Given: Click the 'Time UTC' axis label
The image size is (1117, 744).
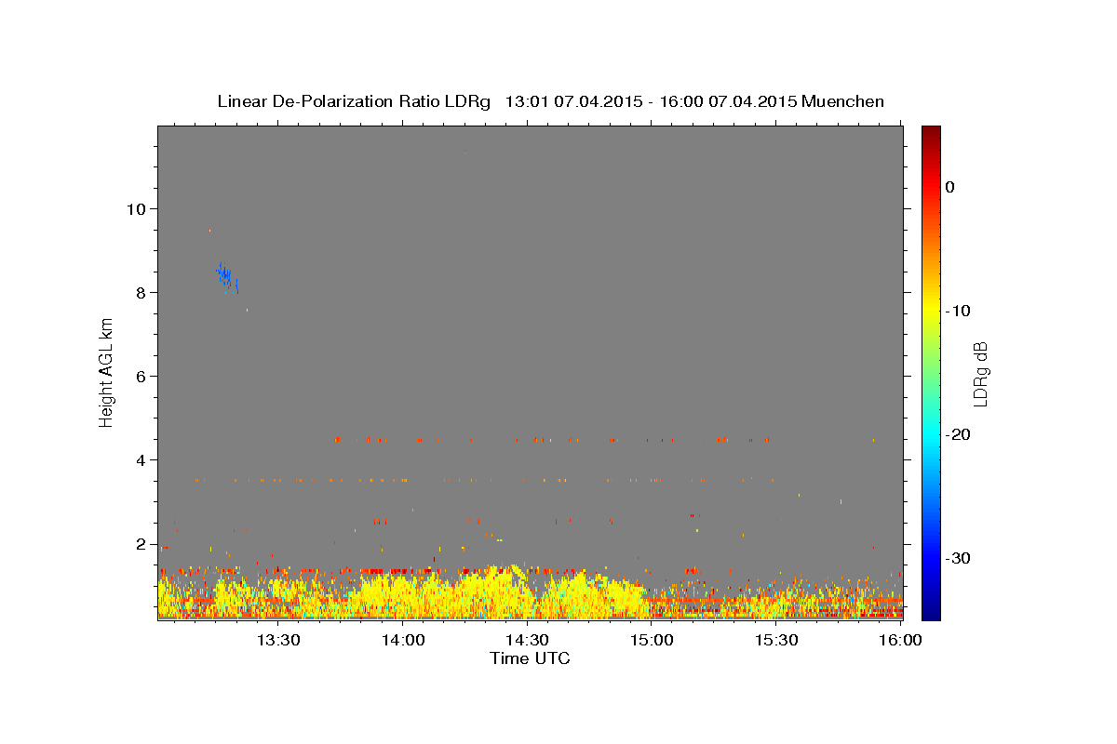Looking at the screenshot, I should [x=530, y=658].
